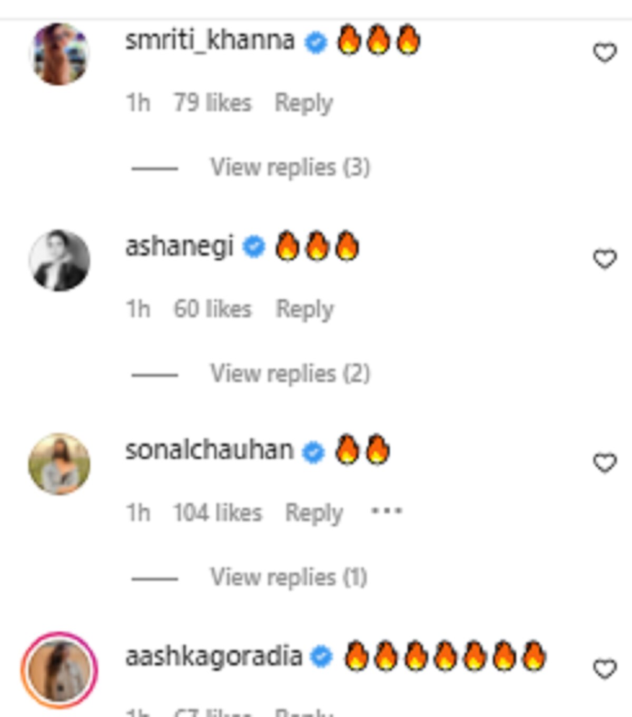Open ashanegi's black-and-white profile picture

pyautogui.click(x=60, y=260)
